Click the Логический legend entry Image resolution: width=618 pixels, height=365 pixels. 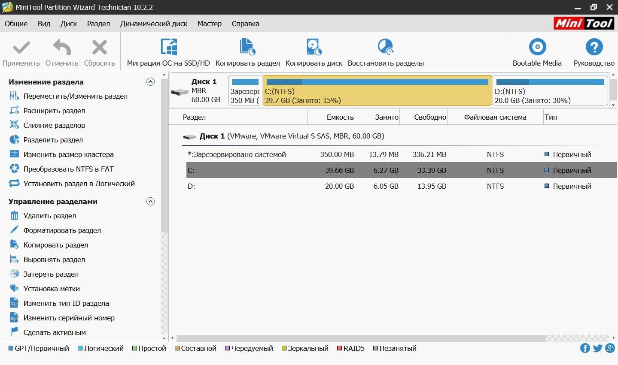tap(100, 348)
